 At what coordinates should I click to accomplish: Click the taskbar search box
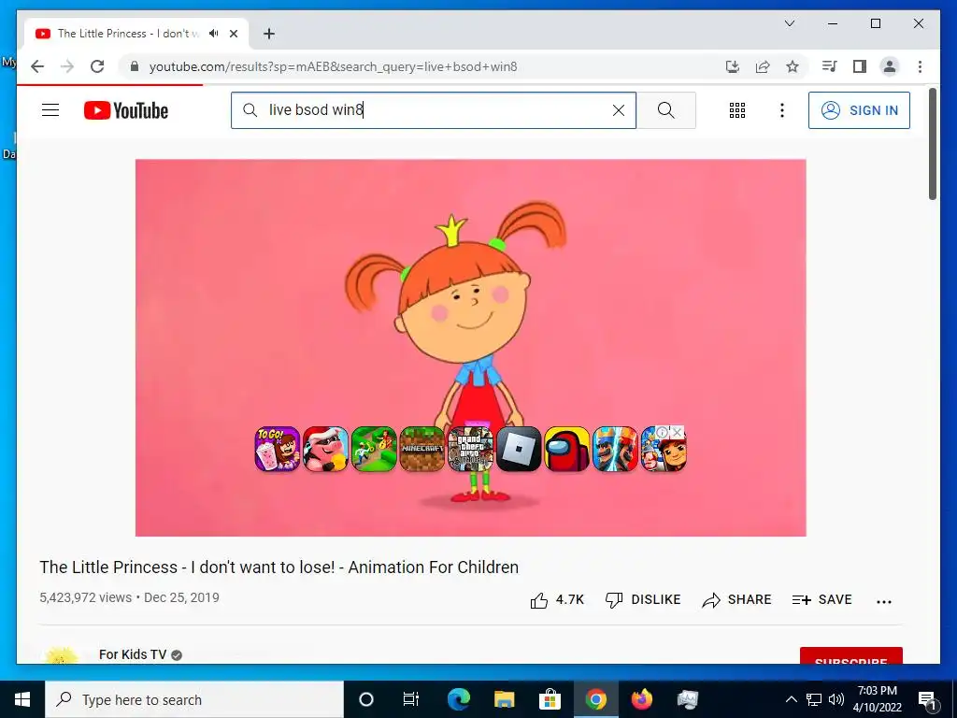click(x=194, y=699)
